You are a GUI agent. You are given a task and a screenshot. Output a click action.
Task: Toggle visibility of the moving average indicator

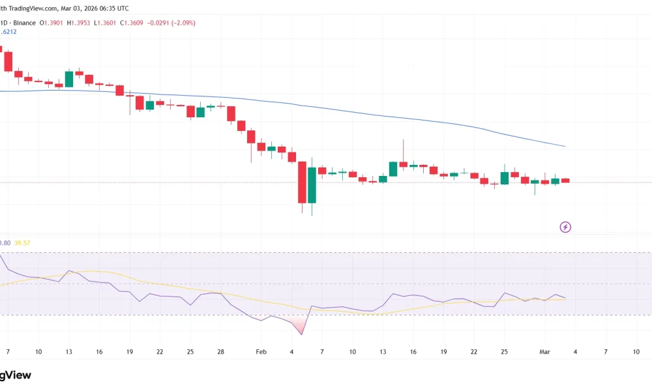10,31
